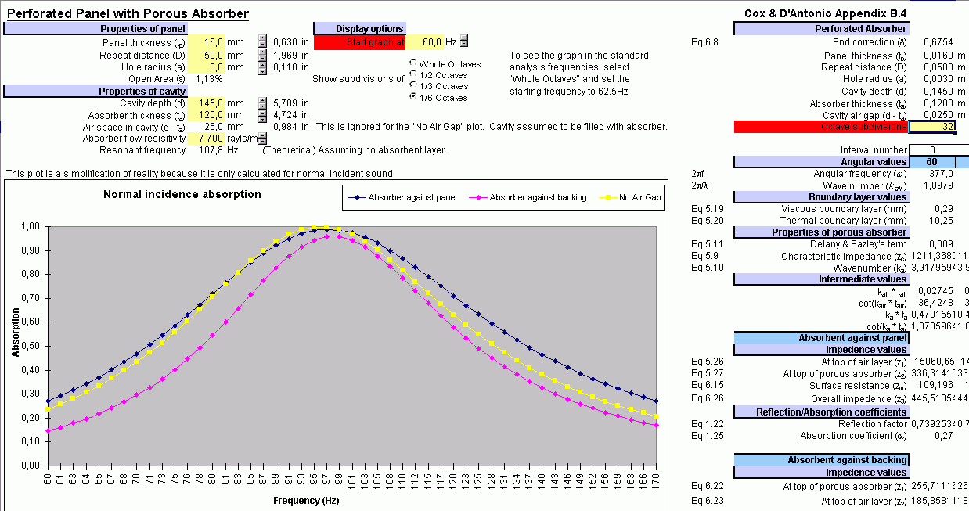Click the Normal incidence absorption chart title
Image resolution: width=969 pixels, height=511 pixels.
click(182, 194)
